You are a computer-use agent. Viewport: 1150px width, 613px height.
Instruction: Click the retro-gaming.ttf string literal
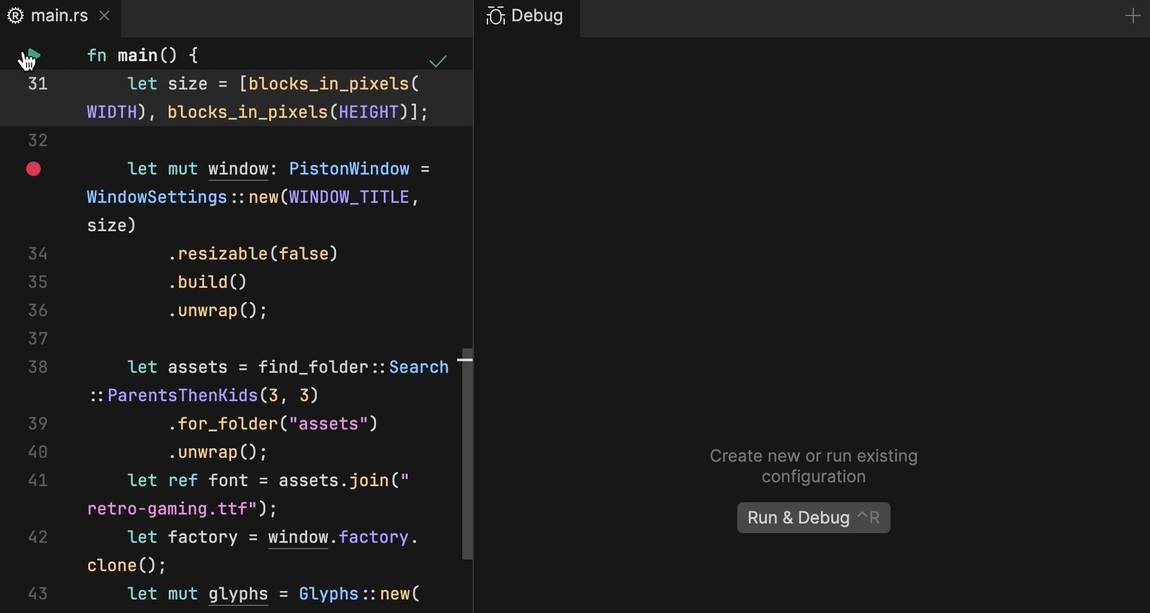(x=169, y=508)
